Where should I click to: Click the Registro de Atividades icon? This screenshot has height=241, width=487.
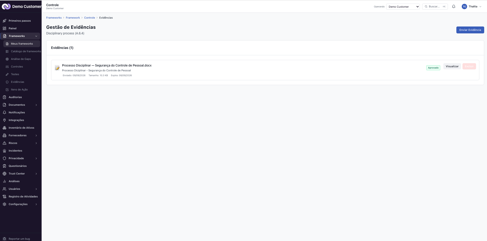click(x=4, y=196)
